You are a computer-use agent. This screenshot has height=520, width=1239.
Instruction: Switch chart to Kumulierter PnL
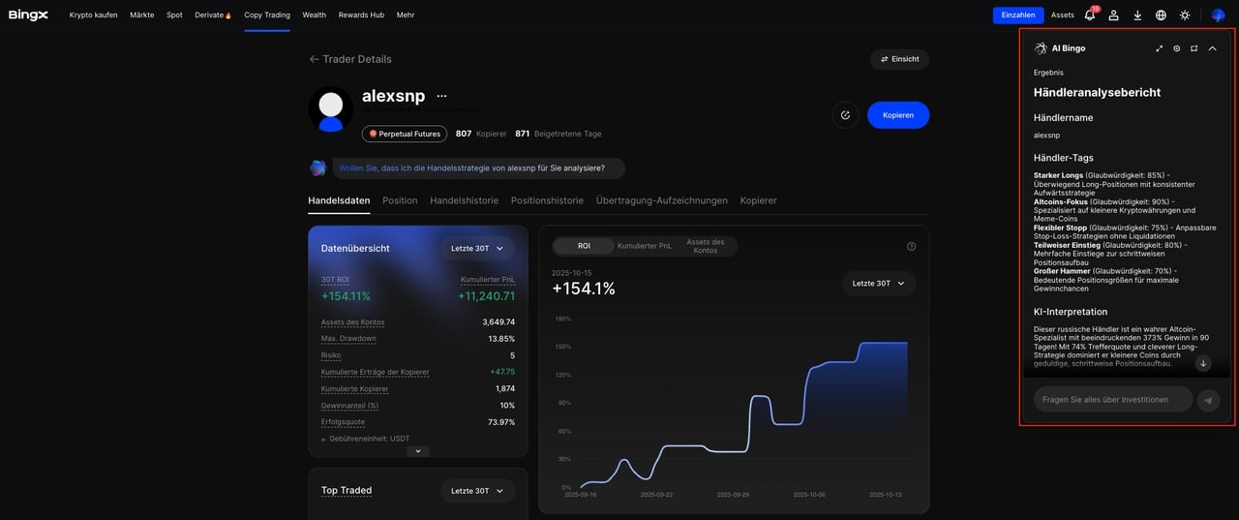coord(645,246)
